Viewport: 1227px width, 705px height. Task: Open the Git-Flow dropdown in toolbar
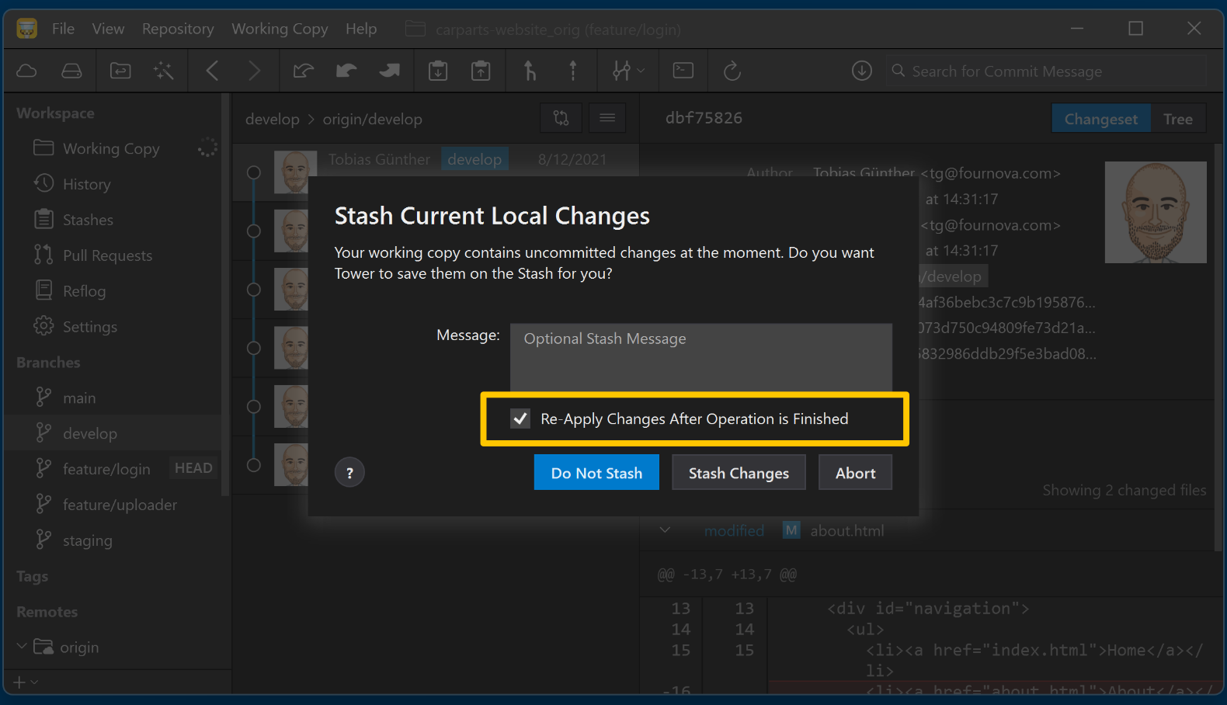point(627,71)
